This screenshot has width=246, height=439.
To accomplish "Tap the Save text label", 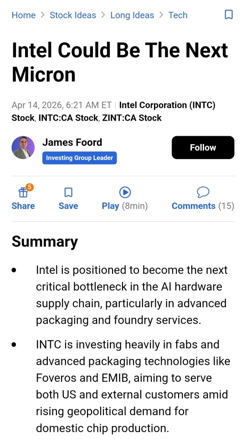I will coord(68,206).
